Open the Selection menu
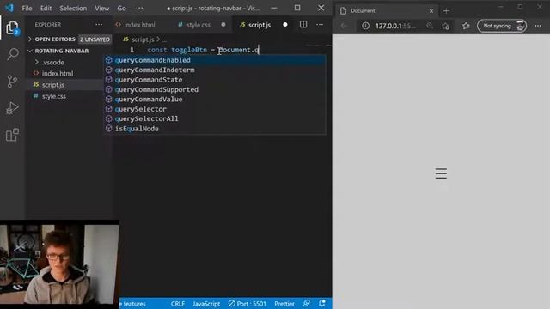This screenshot has height=309, width=550. [x=73, y=8]
